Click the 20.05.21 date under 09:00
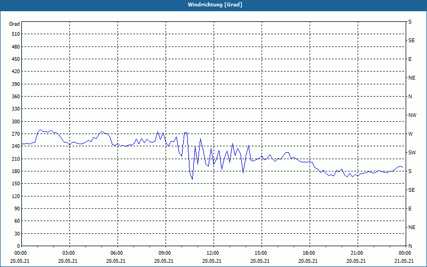The height and width of the screenshot is (267, 427). tap(164, 261)
